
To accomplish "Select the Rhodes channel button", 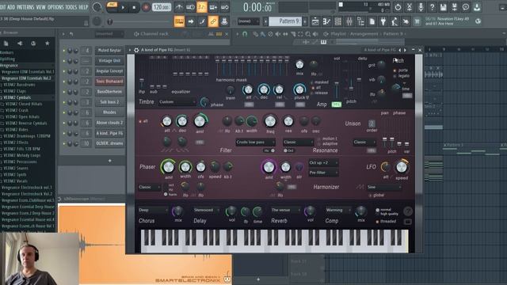I will (109, 112).
